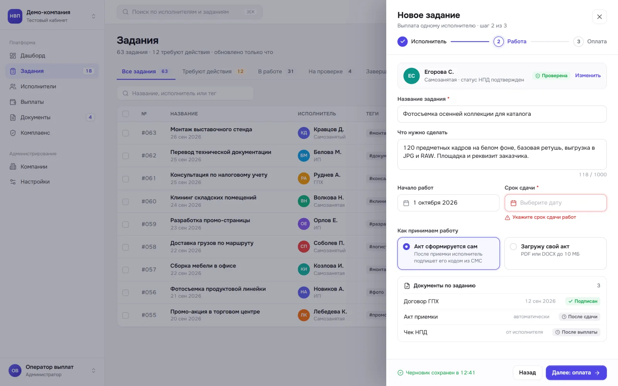
Task: Click the Название задания input field
Action: (x=502, y=114)
